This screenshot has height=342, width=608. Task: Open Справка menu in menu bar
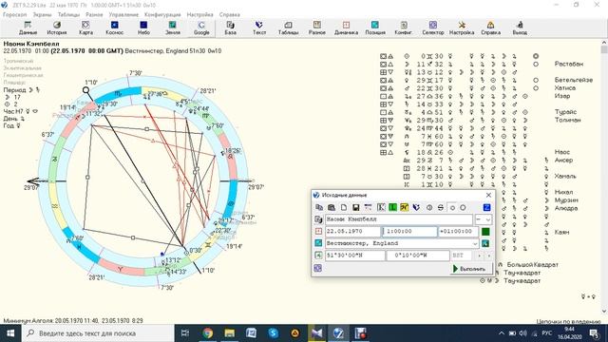[x=230, y=14]
